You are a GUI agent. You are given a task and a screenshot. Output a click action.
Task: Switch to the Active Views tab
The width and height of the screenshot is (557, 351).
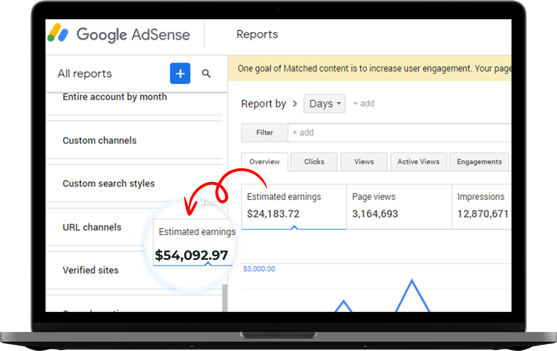(419, 162)
